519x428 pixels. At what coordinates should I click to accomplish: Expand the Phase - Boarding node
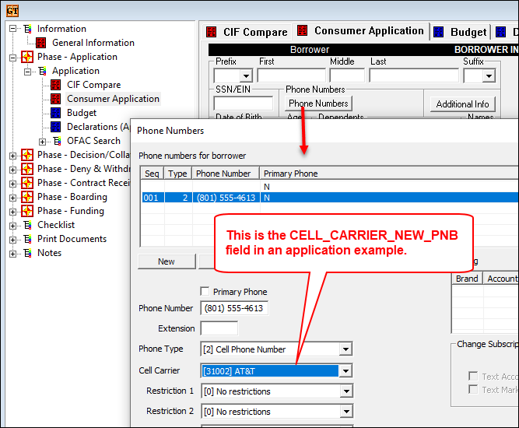(x=12, y=198)
